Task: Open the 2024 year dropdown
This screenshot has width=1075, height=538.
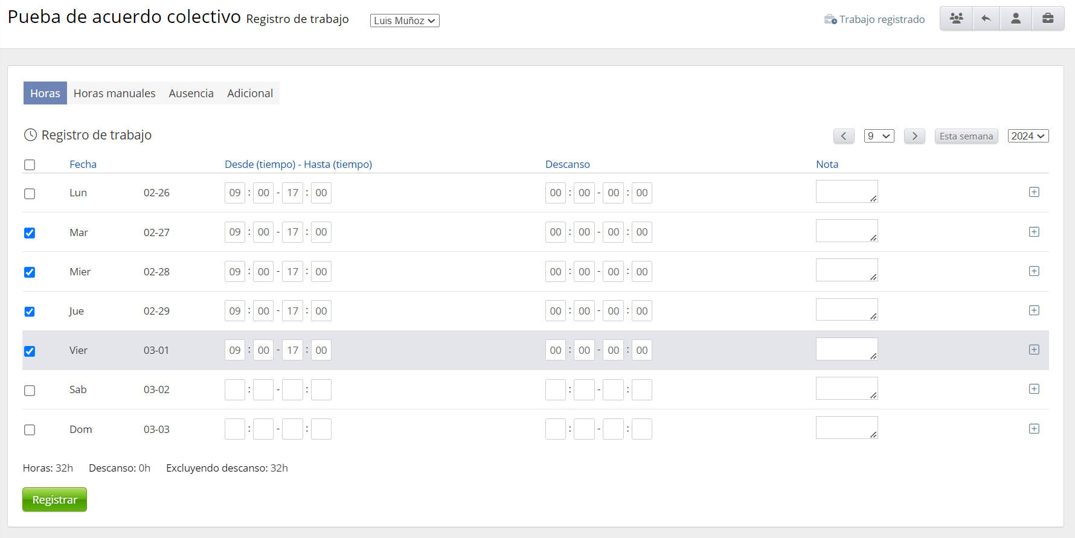Action: 1028,136
